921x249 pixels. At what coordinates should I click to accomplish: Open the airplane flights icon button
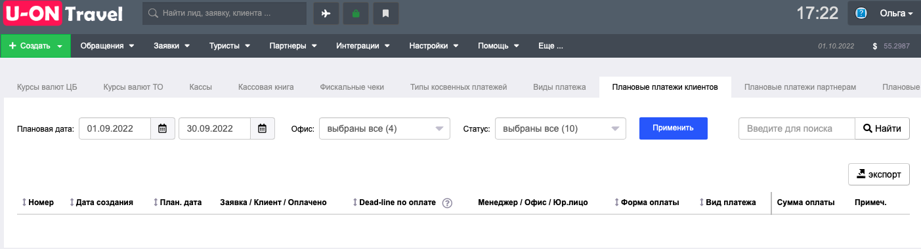tap(326, 13)
